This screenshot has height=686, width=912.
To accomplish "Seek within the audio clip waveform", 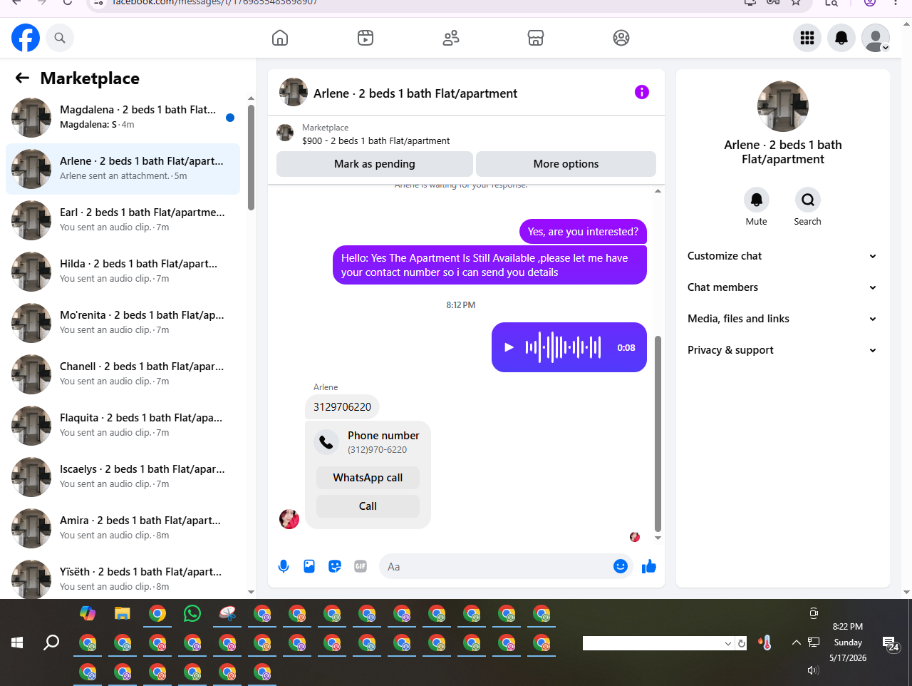I will 563,347.
